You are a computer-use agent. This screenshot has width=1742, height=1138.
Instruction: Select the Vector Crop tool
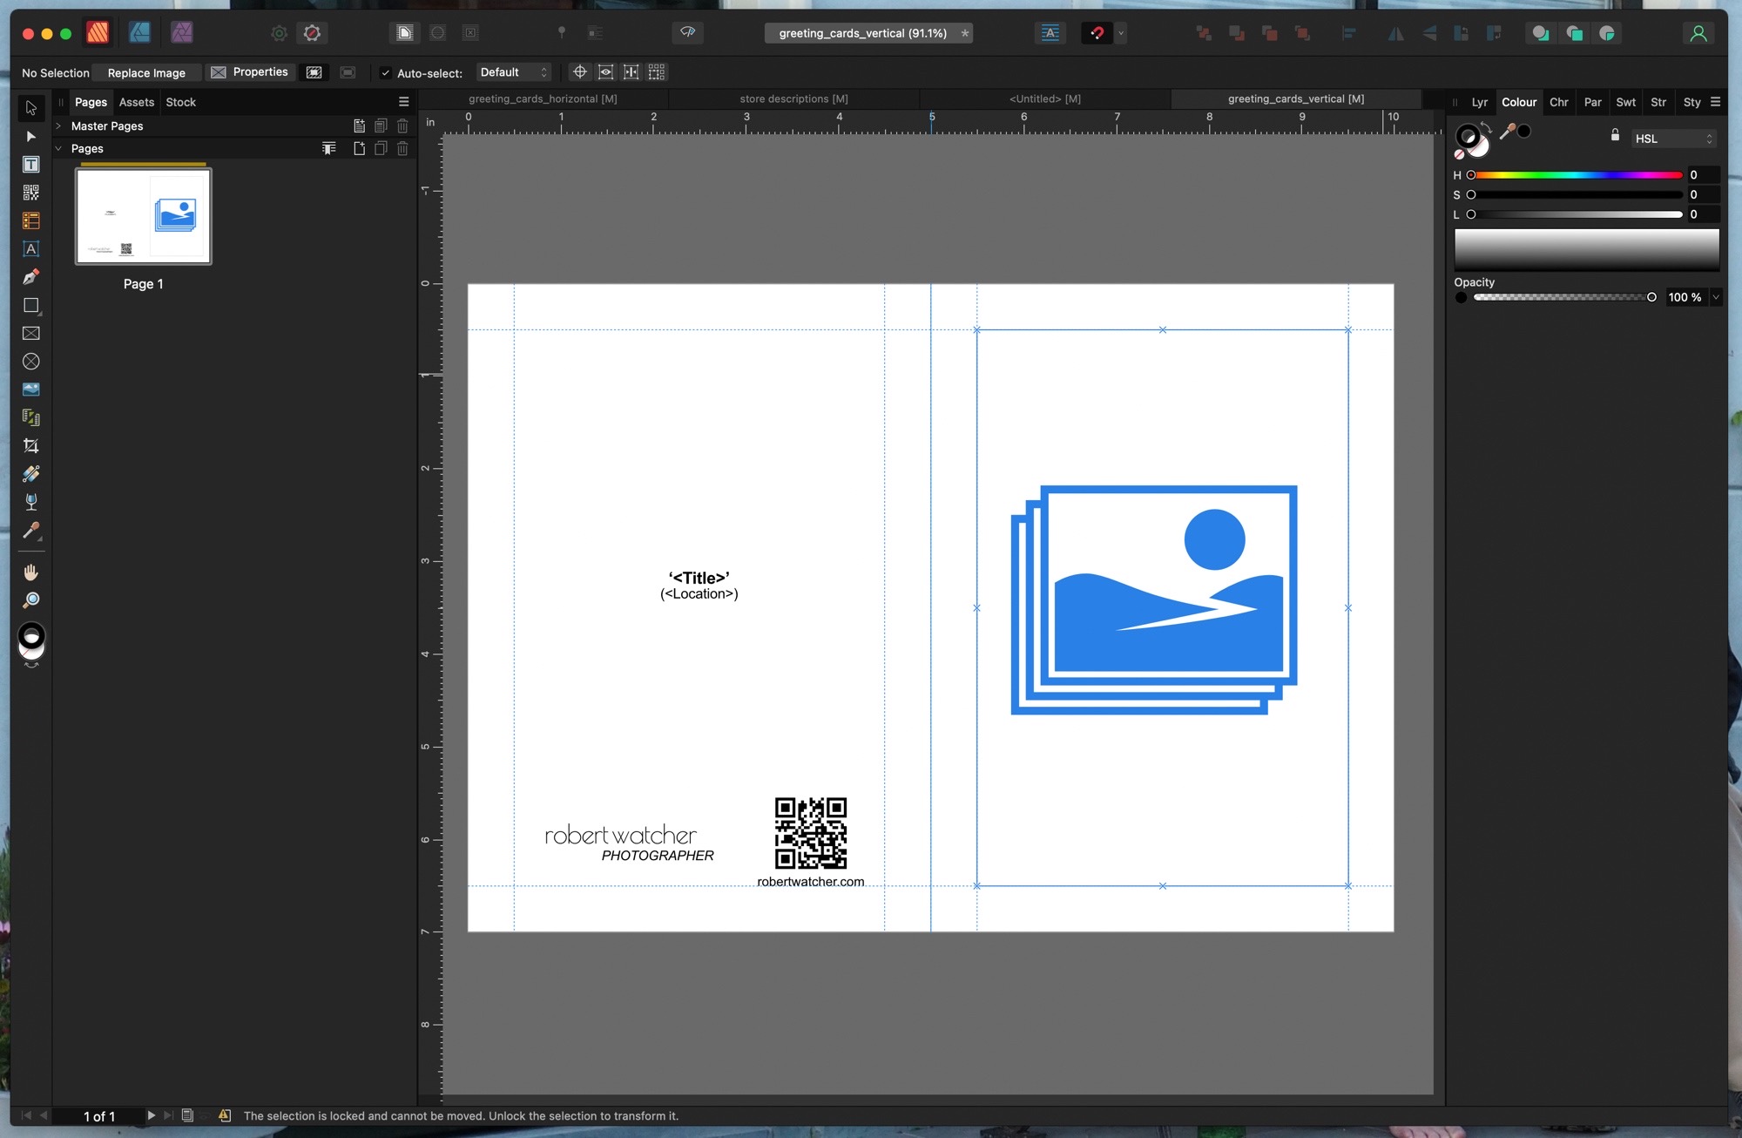[31, 446]
